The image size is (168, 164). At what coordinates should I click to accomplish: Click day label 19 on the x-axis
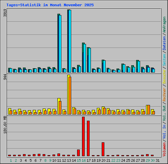click(x=98, y=160)
